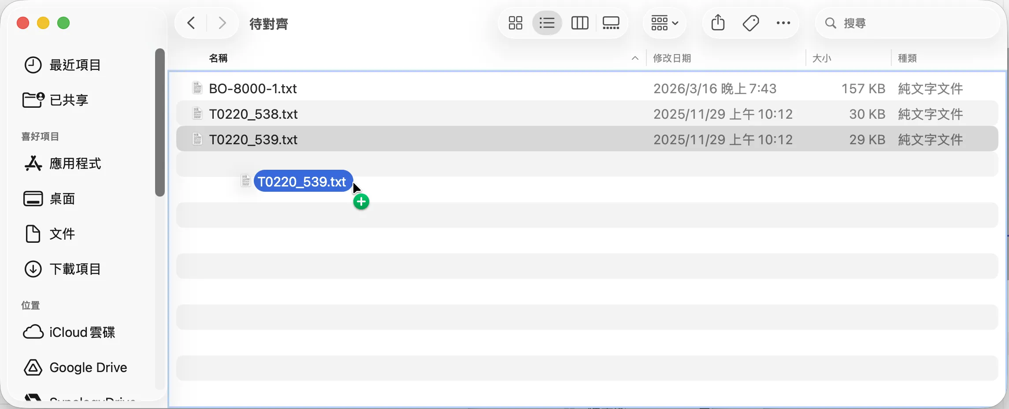Image resolution: width=1009 pixels, height=409 pixels.
Task: Click the Share icon in the toolbar
Action: pos(717,22)
